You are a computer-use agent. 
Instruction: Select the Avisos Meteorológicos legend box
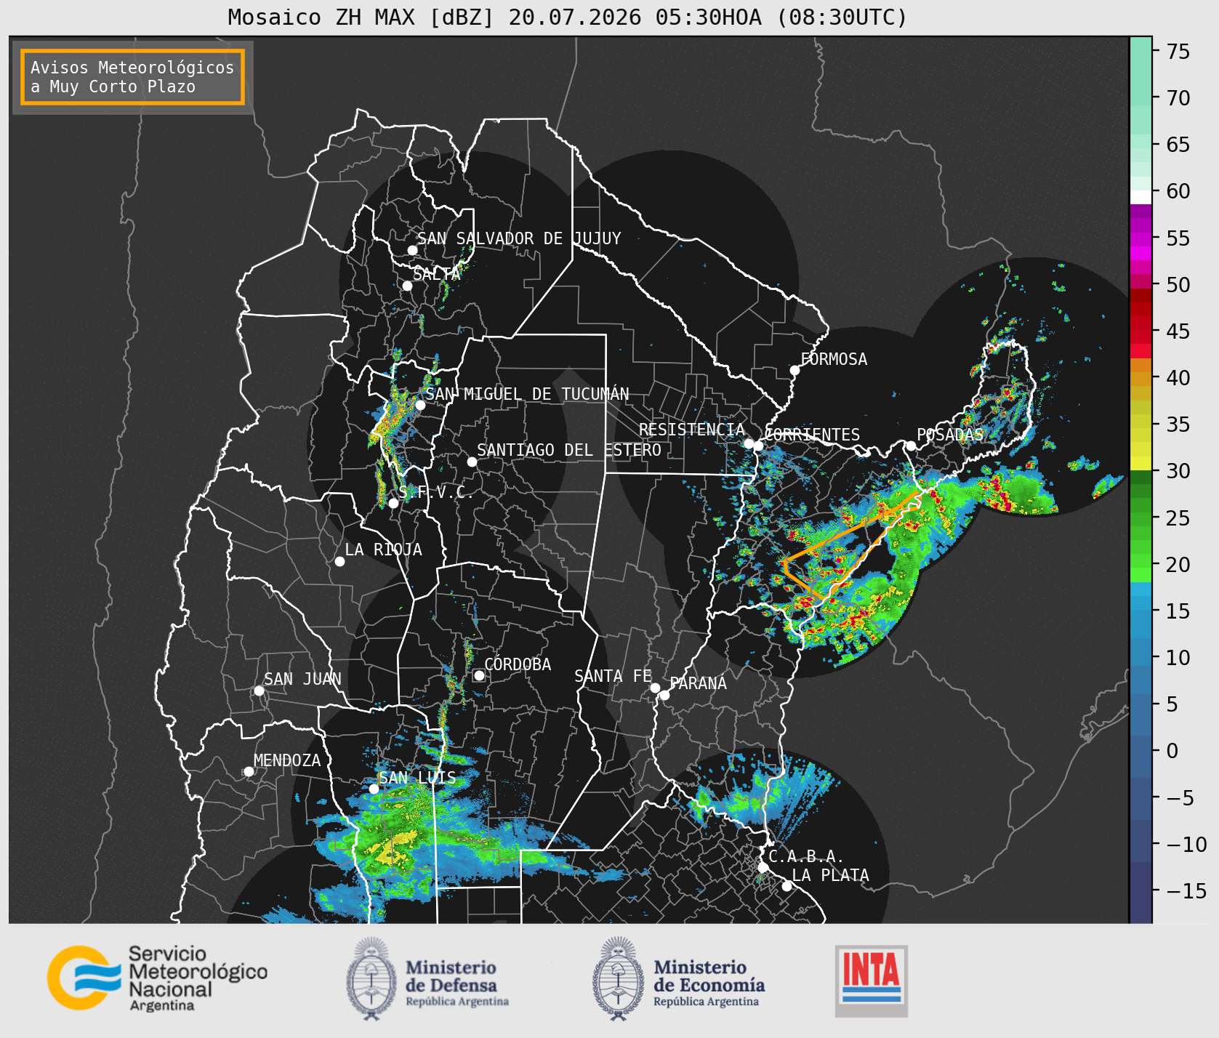tap(132, 77)
